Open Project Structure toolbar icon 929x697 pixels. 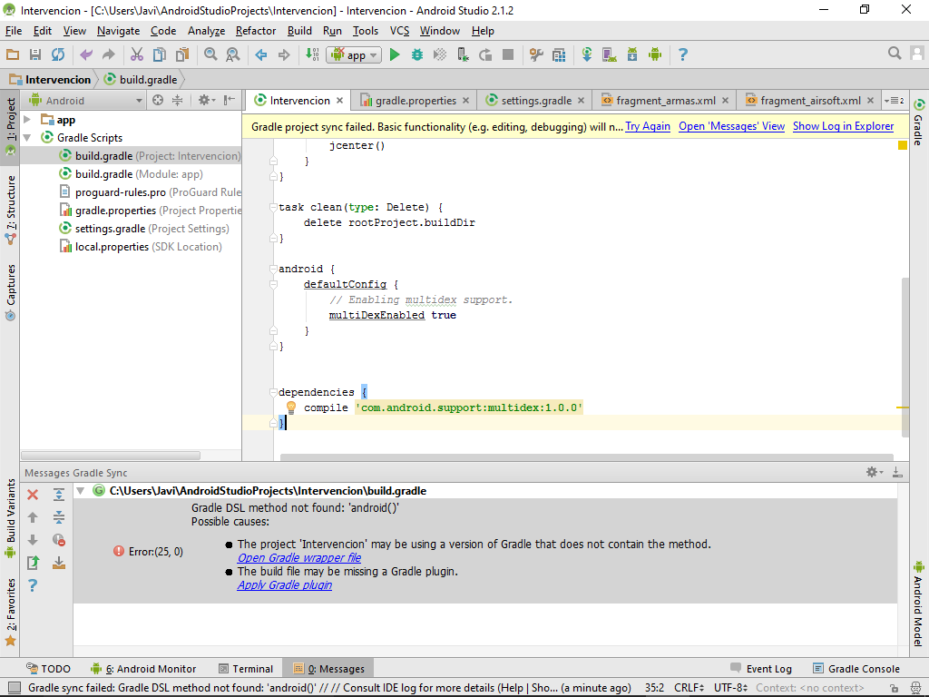559,54
